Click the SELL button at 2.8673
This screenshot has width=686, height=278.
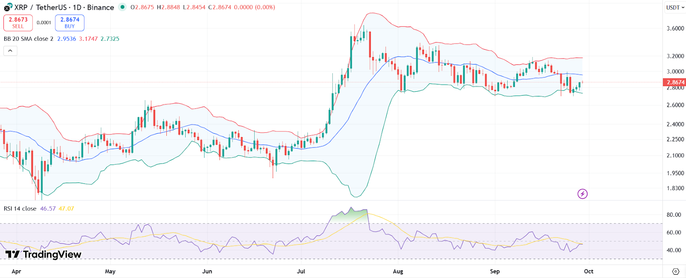coord(18,23)
